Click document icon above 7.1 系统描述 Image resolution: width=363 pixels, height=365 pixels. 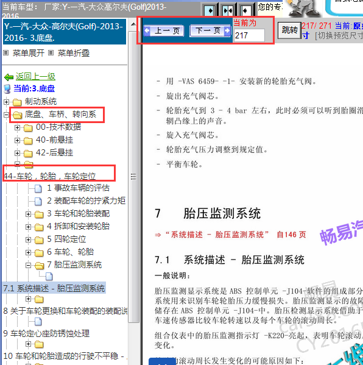coord(49,276)
